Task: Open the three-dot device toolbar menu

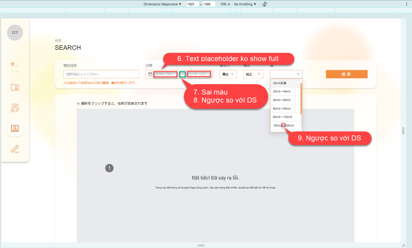Action: [407, 4]
